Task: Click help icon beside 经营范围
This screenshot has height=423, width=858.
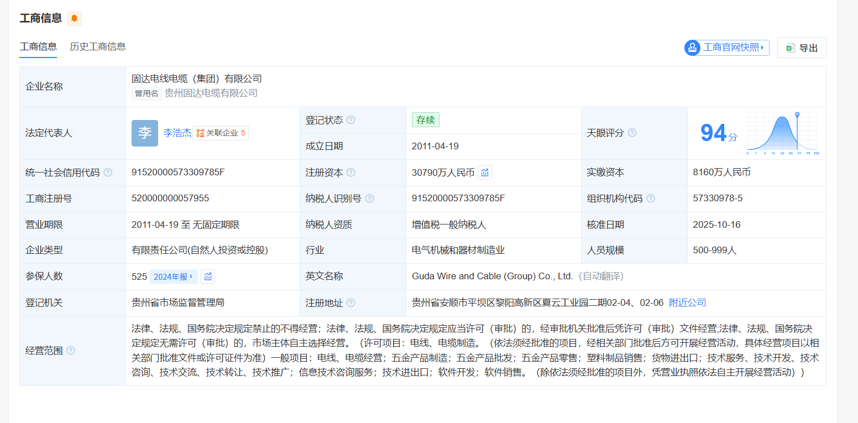Action: coord(71,351)
